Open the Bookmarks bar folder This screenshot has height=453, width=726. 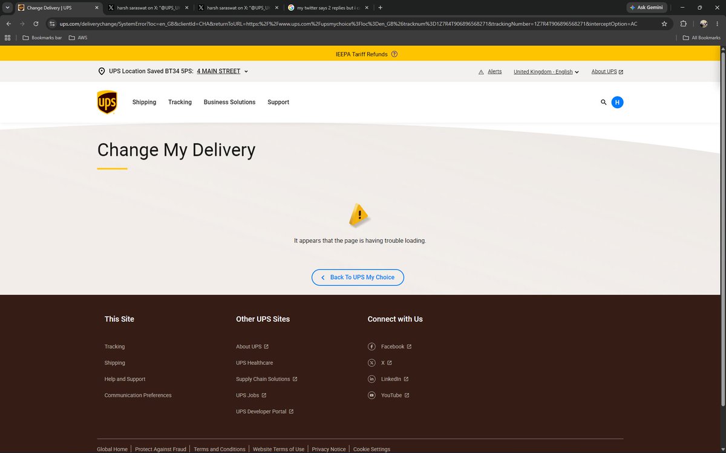click(42, 37)
